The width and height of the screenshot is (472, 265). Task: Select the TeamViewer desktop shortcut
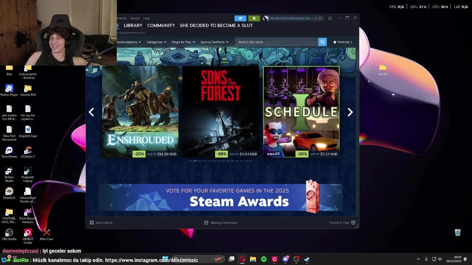click(x=9, y=152)
